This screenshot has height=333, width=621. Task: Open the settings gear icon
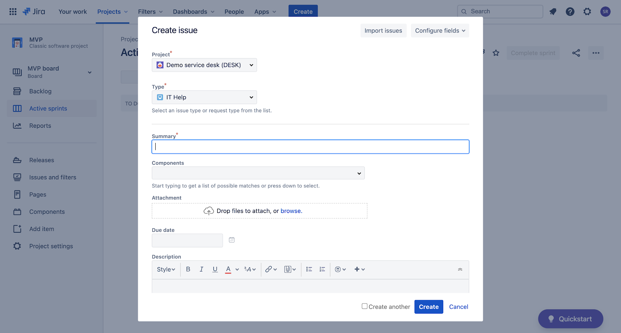(x=587, y=12)
